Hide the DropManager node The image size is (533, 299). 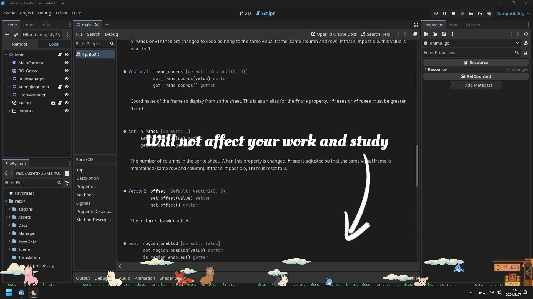(x=67, y=95)
